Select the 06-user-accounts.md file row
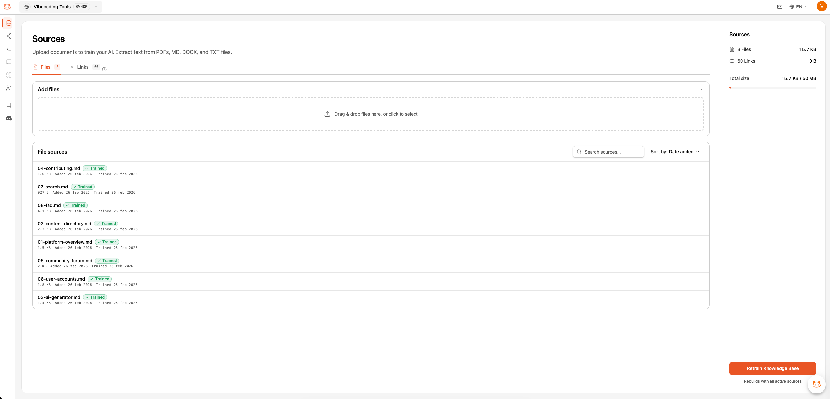 click(x=371, y=282)
